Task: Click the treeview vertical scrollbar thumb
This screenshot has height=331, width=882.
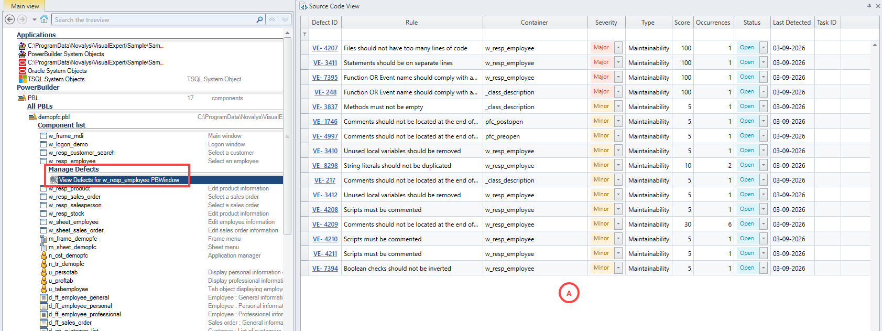Action: [x=287, y=135]
